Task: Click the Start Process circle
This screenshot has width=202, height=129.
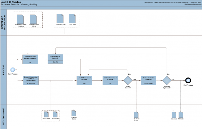Action: [x=12, y=70]
